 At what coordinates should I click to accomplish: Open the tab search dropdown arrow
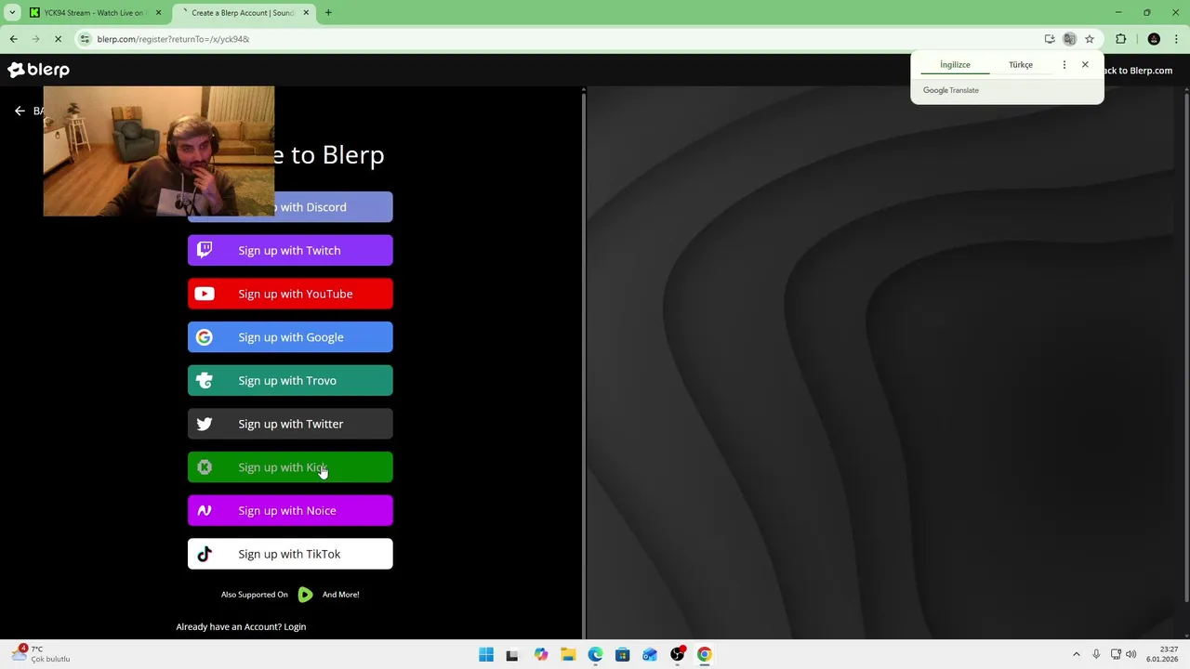click(x=12, y=13)
